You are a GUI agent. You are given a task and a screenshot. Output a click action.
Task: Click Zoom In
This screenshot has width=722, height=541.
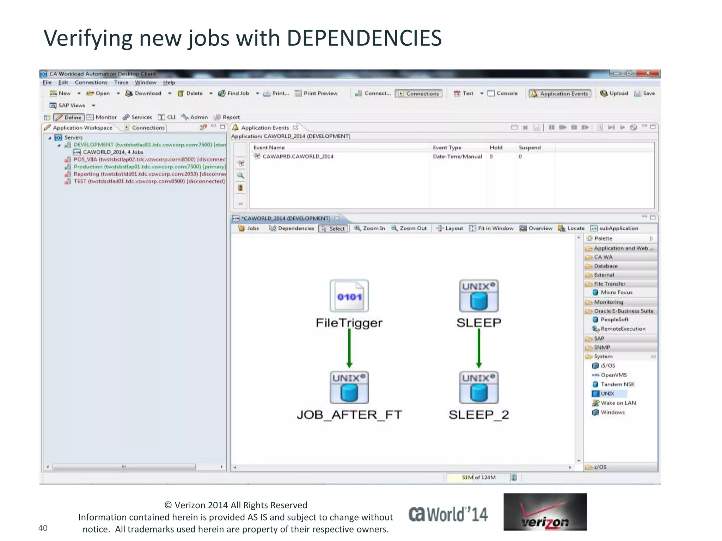(369, 228)
